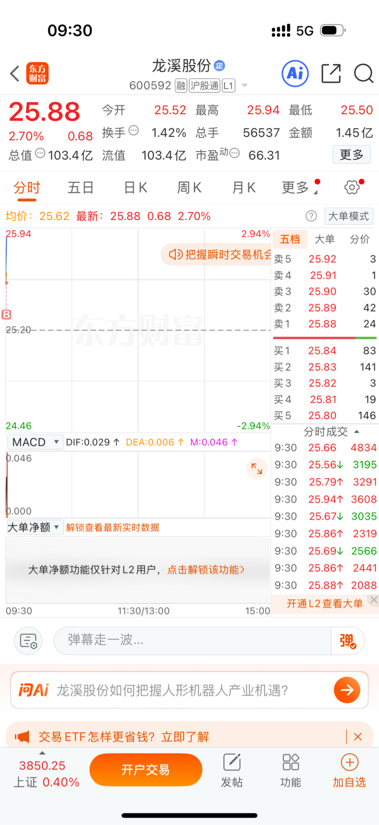Tap the 融 margin tag
Viewport: 379px width, 825px height.
[x=181, y=86]
